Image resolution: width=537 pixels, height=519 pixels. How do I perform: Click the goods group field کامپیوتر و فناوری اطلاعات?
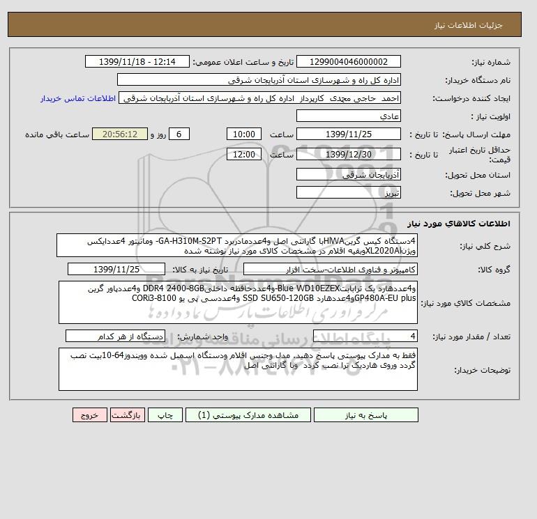(x=330, y=269)
